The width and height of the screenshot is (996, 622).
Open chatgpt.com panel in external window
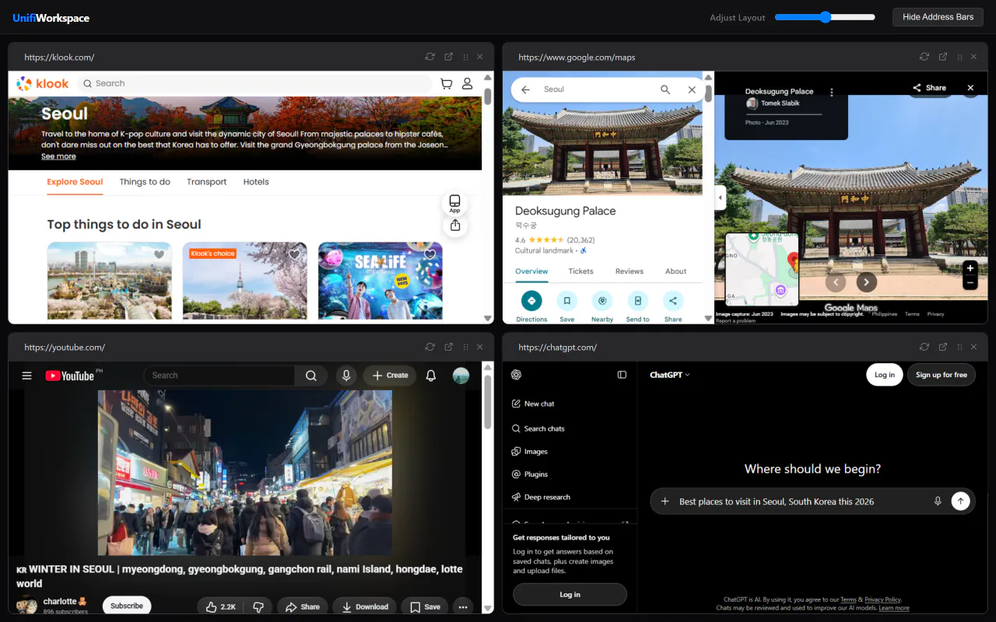(x=943, y=347)
